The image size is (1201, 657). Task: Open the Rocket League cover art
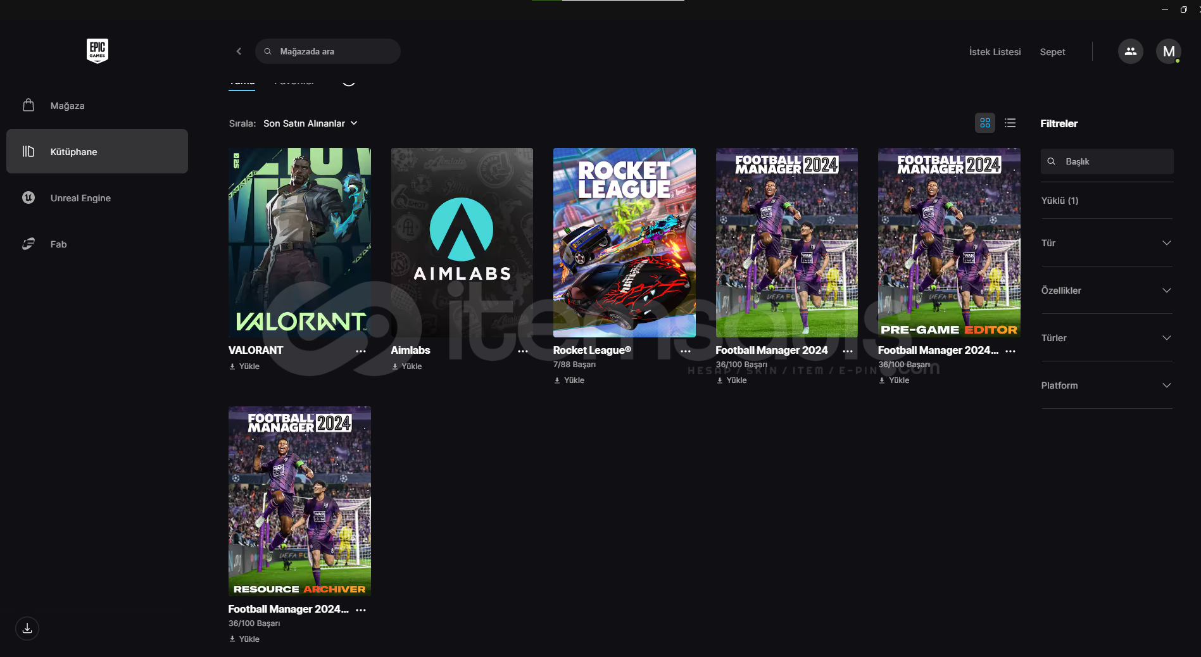point(624,242)
